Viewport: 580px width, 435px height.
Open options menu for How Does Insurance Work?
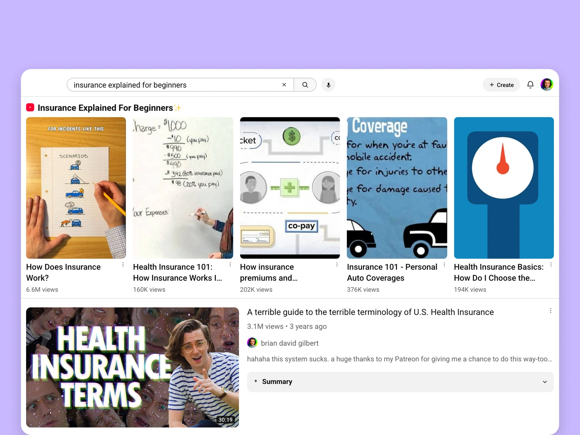[123, 265]
